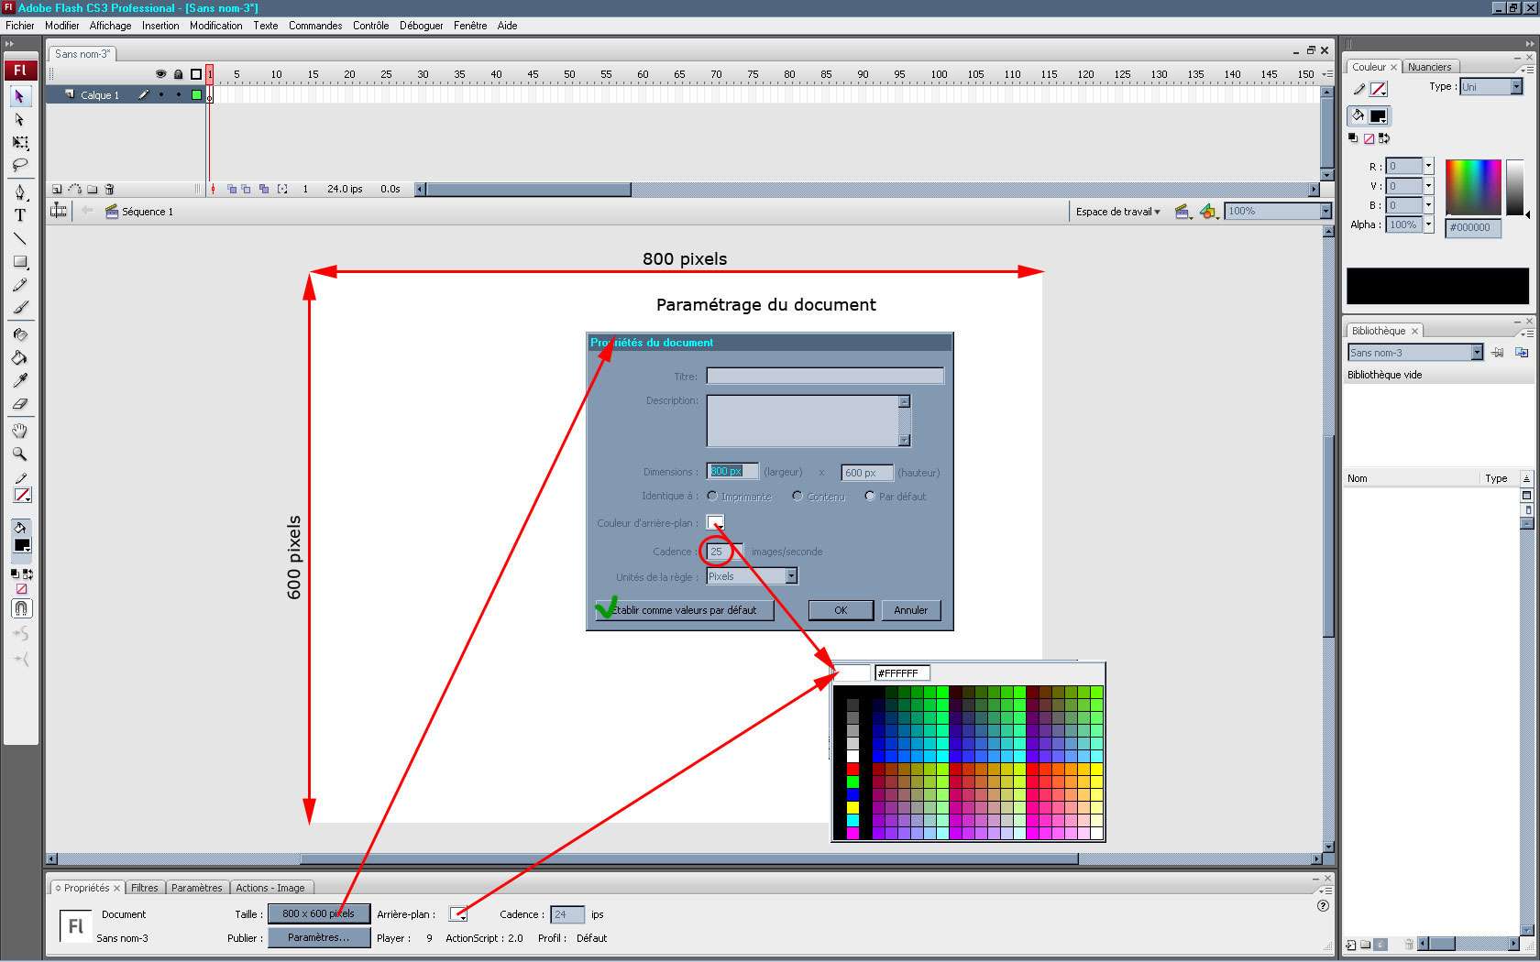Select the Text tool
Screen dimensions: 1540x962
(20, 215)
